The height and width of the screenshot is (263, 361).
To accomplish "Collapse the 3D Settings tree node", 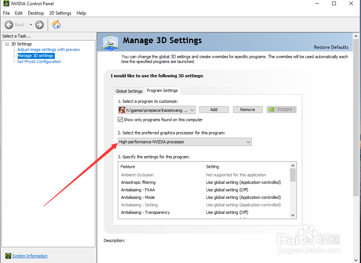I will tap(7, 44).
